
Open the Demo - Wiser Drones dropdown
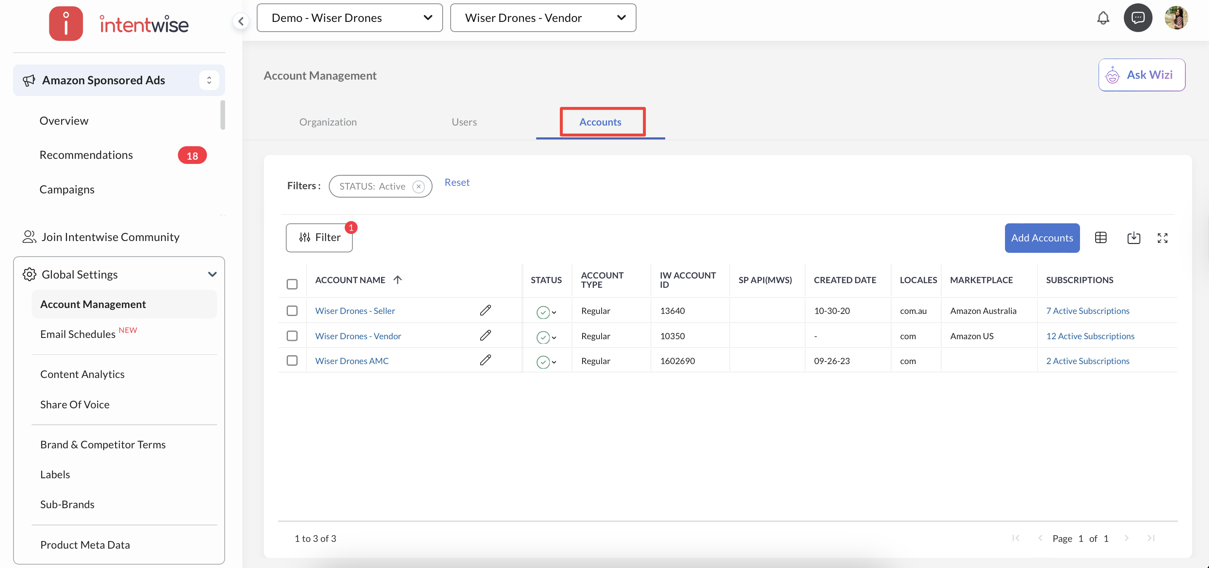[349, 18]
